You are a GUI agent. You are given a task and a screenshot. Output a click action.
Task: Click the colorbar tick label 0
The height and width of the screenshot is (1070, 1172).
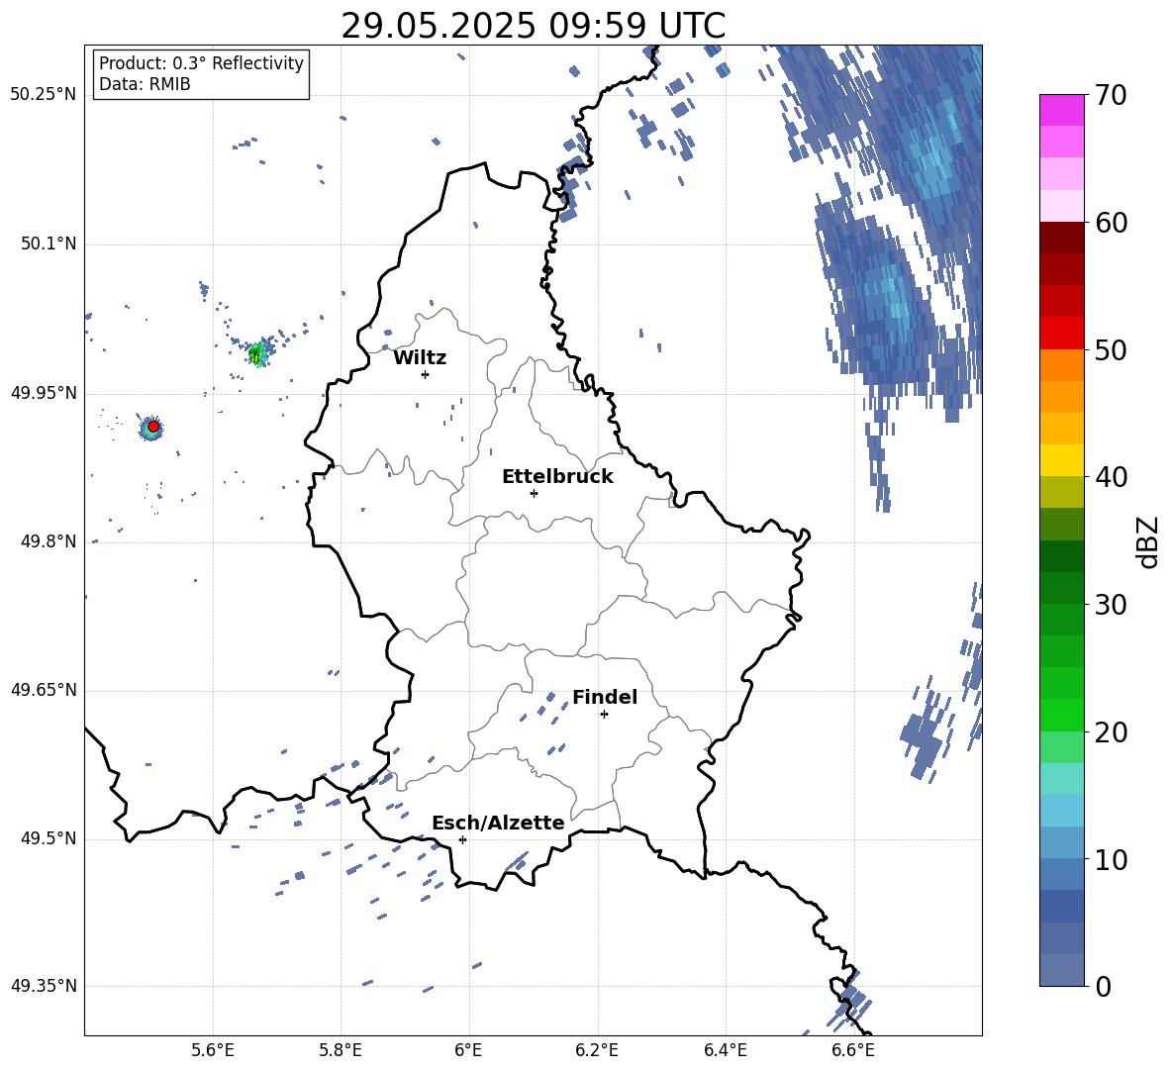tap(1103, 986)
